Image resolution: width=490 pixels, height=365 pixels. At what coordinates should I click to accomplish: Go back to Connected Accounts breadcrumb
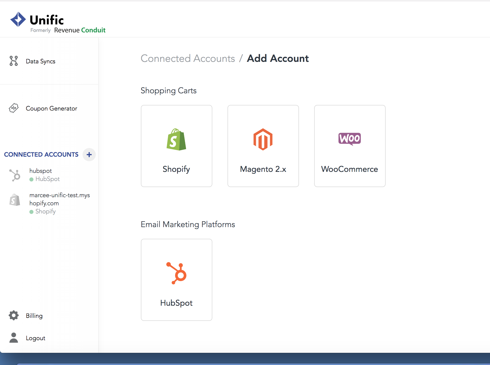188,59
